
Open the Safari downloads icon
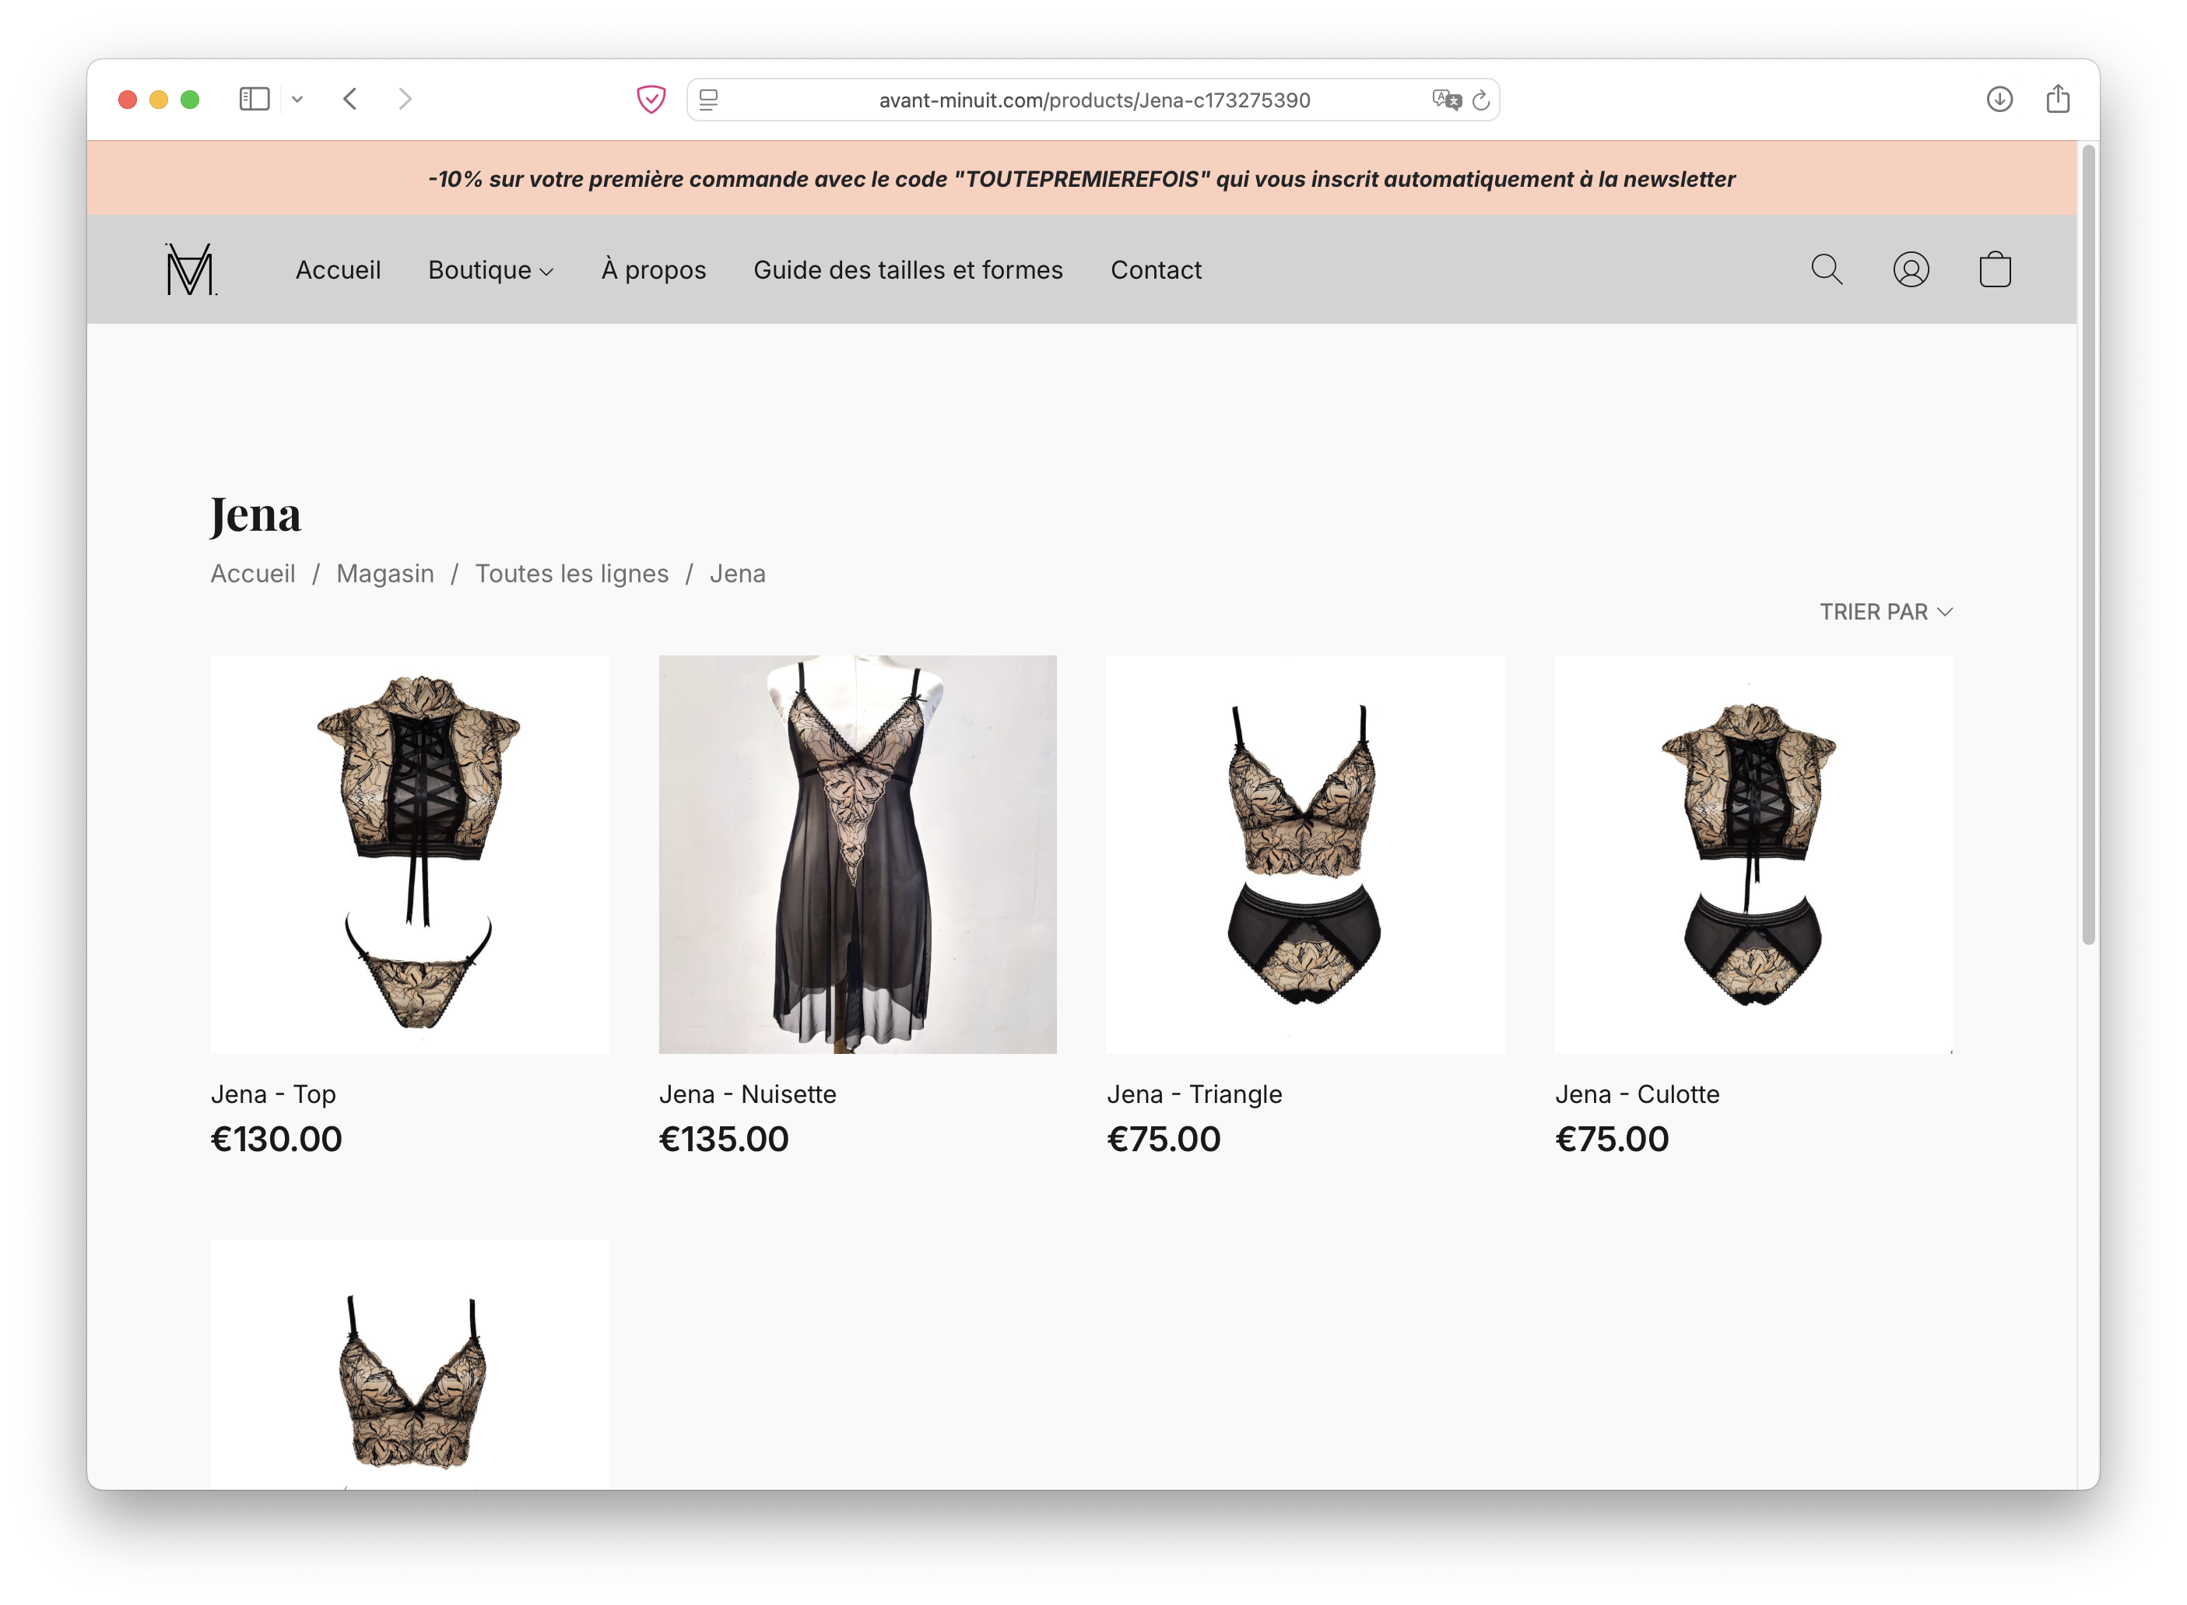pyautogui.click(x=1999, y=99)
